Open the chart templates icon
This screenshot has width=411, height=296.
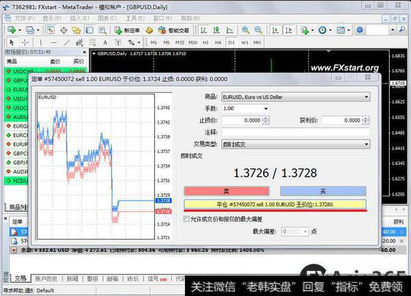tap(340, 30)
